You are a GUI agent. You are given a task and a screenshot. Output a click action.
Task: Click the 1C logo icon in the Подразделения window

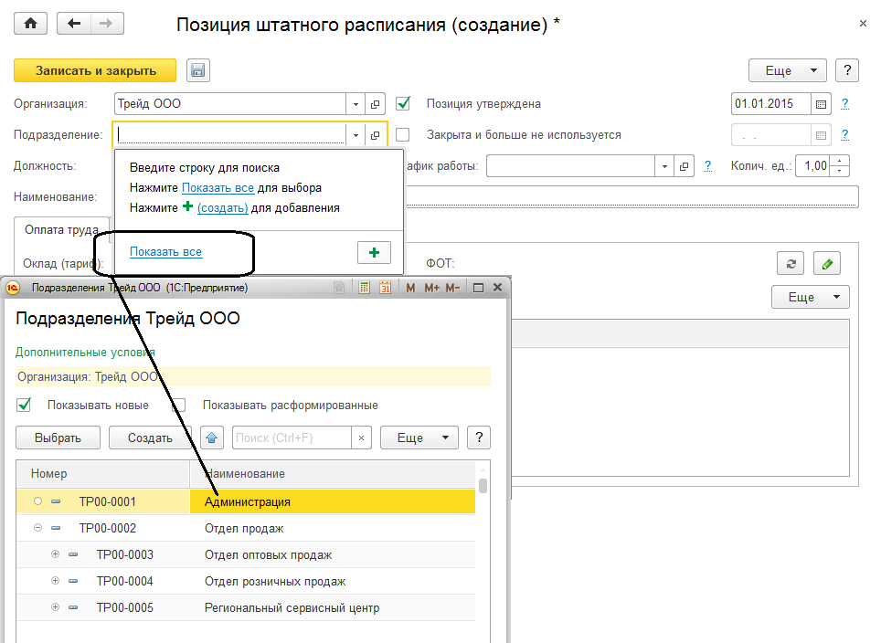tap(13, 288)
